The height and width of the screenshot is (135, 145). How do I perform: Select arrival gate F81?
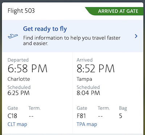81,116
